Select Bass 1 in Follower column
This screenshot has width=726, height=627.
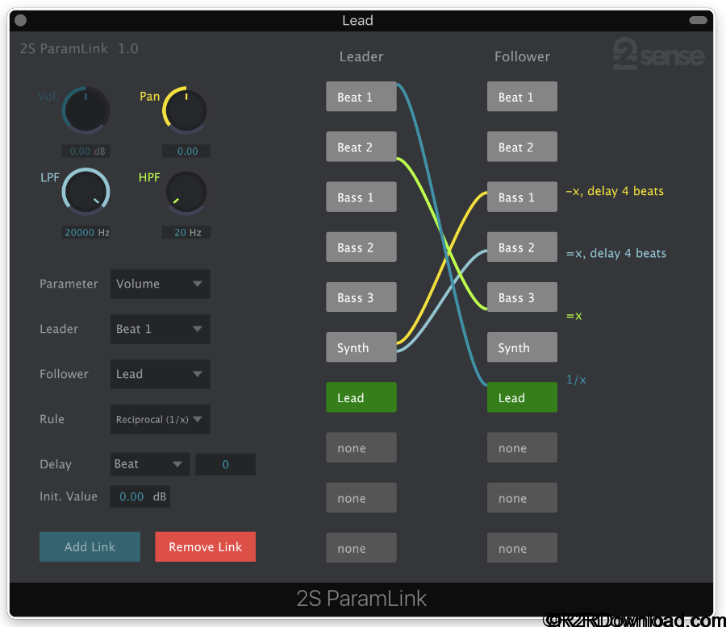pyautogui.click(x=522, y=197)
